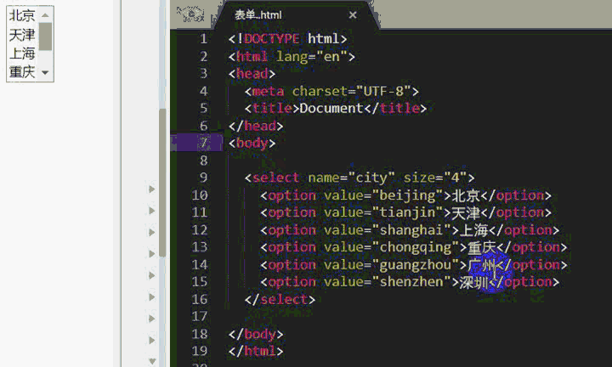Select the 北京 option in the list

click(x=22, y=15)
